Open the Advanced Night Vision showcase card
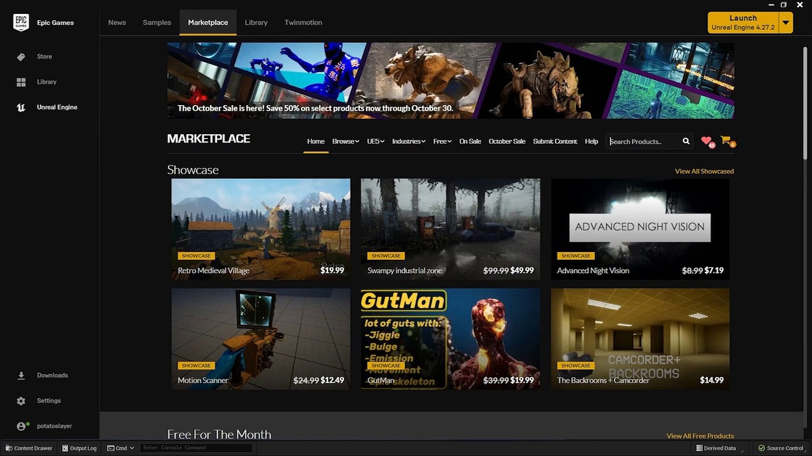 pyautogui.click(x=640, y=229)
